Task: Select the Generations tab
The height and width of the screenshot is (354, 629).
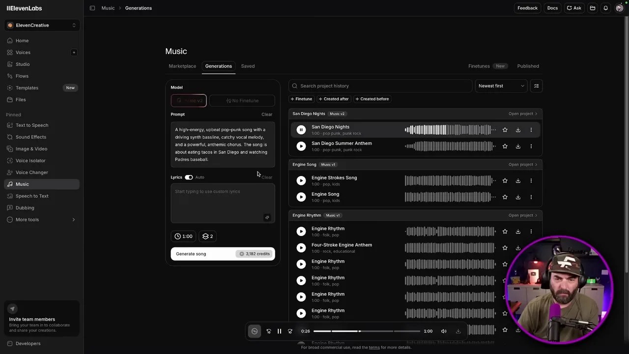Action: click(x=218, y=66)
